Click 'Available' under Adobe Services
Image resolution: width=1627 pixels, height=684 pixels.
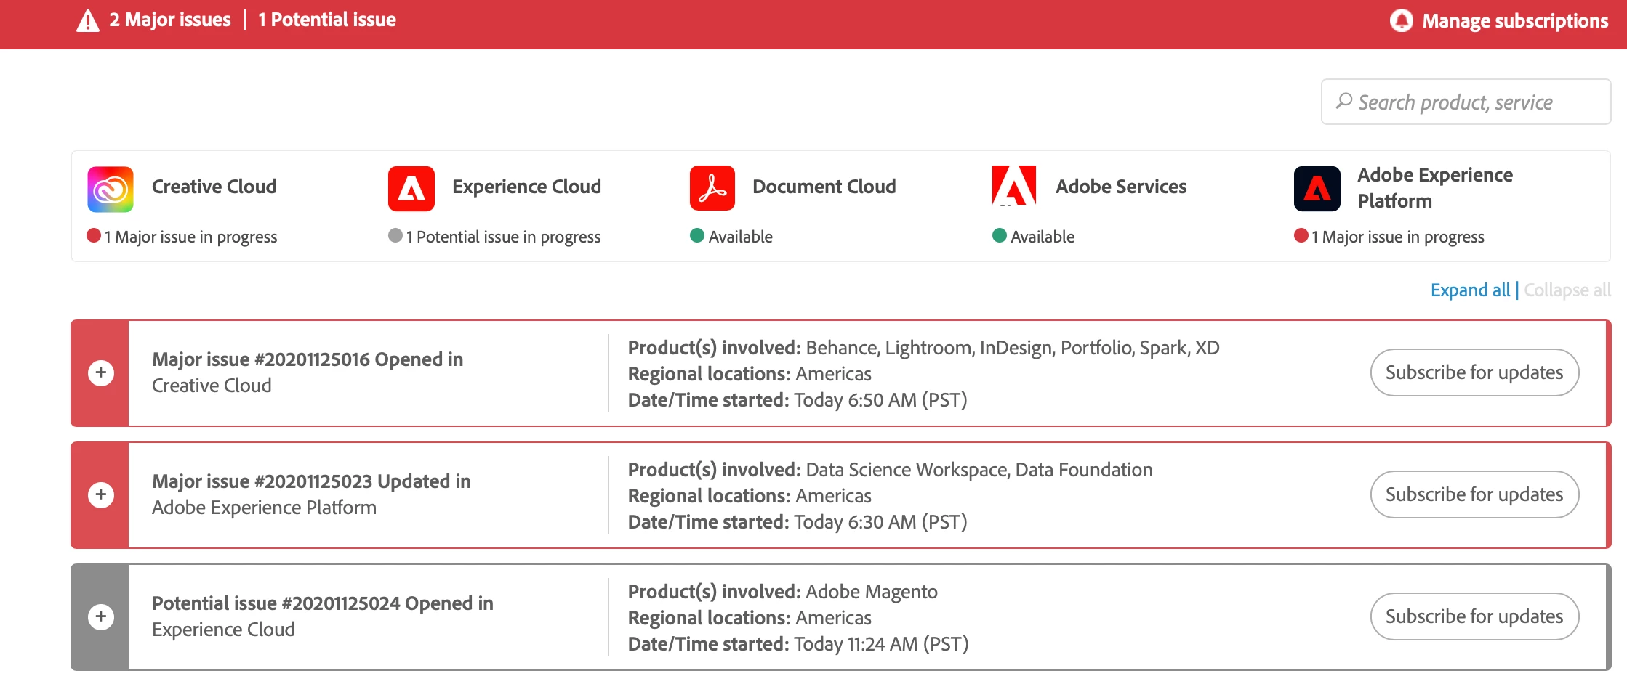point(1043,237)
